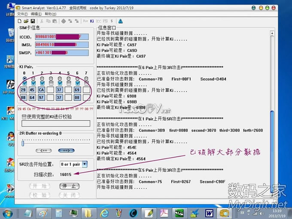Enable the 使用完整的KI进行校验 checkbox
This screenshot has height=219, width=292.
pyautogui.click(x=24, y=116)
